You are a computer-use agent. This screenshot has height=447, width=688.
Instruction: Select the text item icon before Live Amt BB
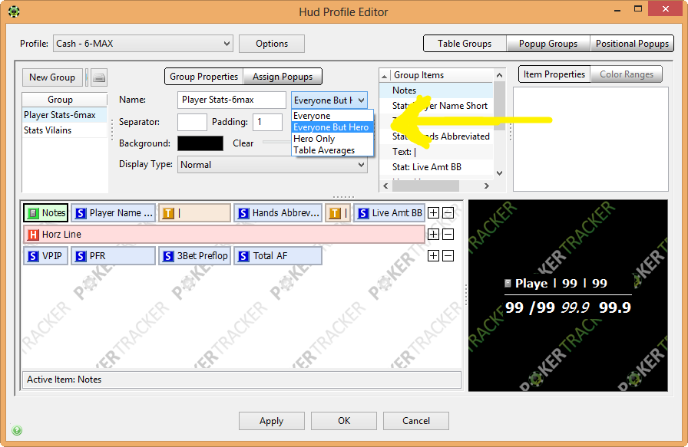[x=335, y=213]
